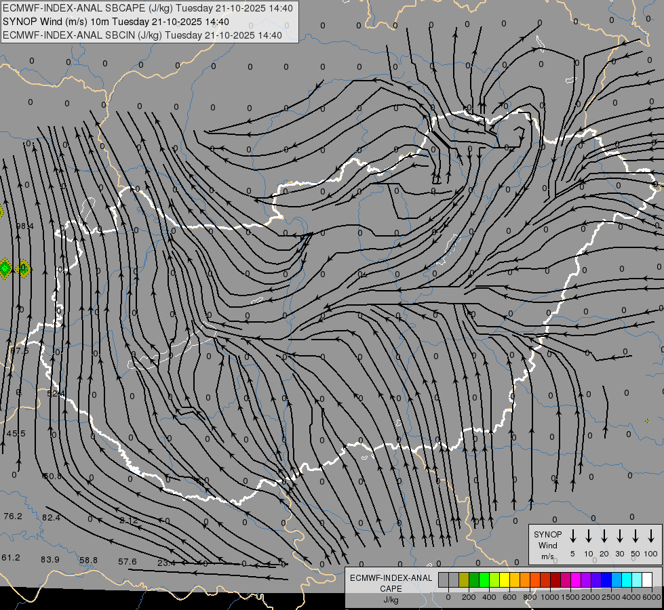Click the 100 m/s wind arrow in legend
664x610 pixels.
coord(651,536)
